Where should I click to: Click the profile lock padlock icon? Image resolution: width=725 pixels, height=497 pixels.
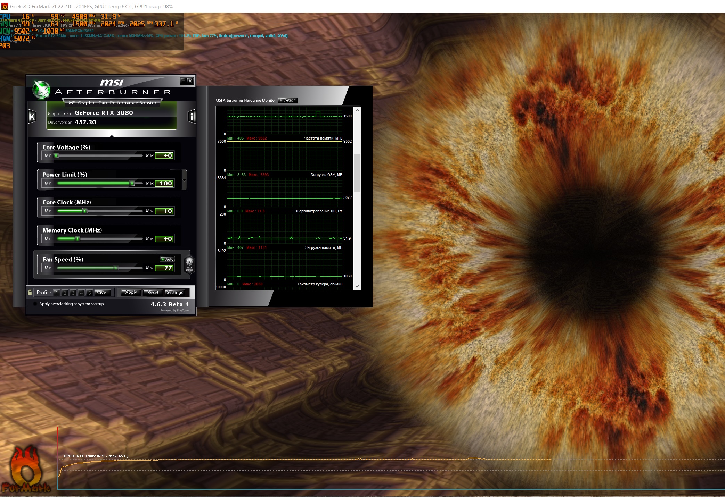tap(30, 293)
